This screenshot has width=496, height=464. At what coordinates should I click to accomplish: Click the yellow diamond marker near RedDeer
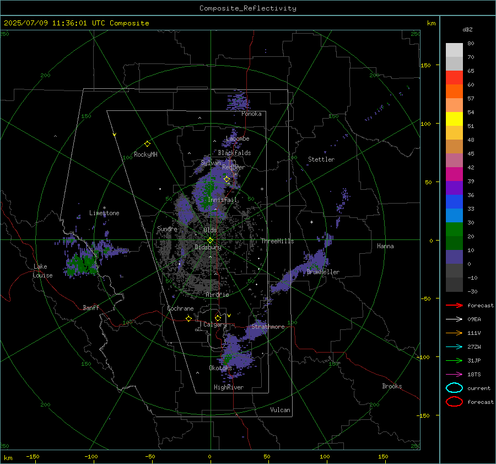tap(227, 179)
